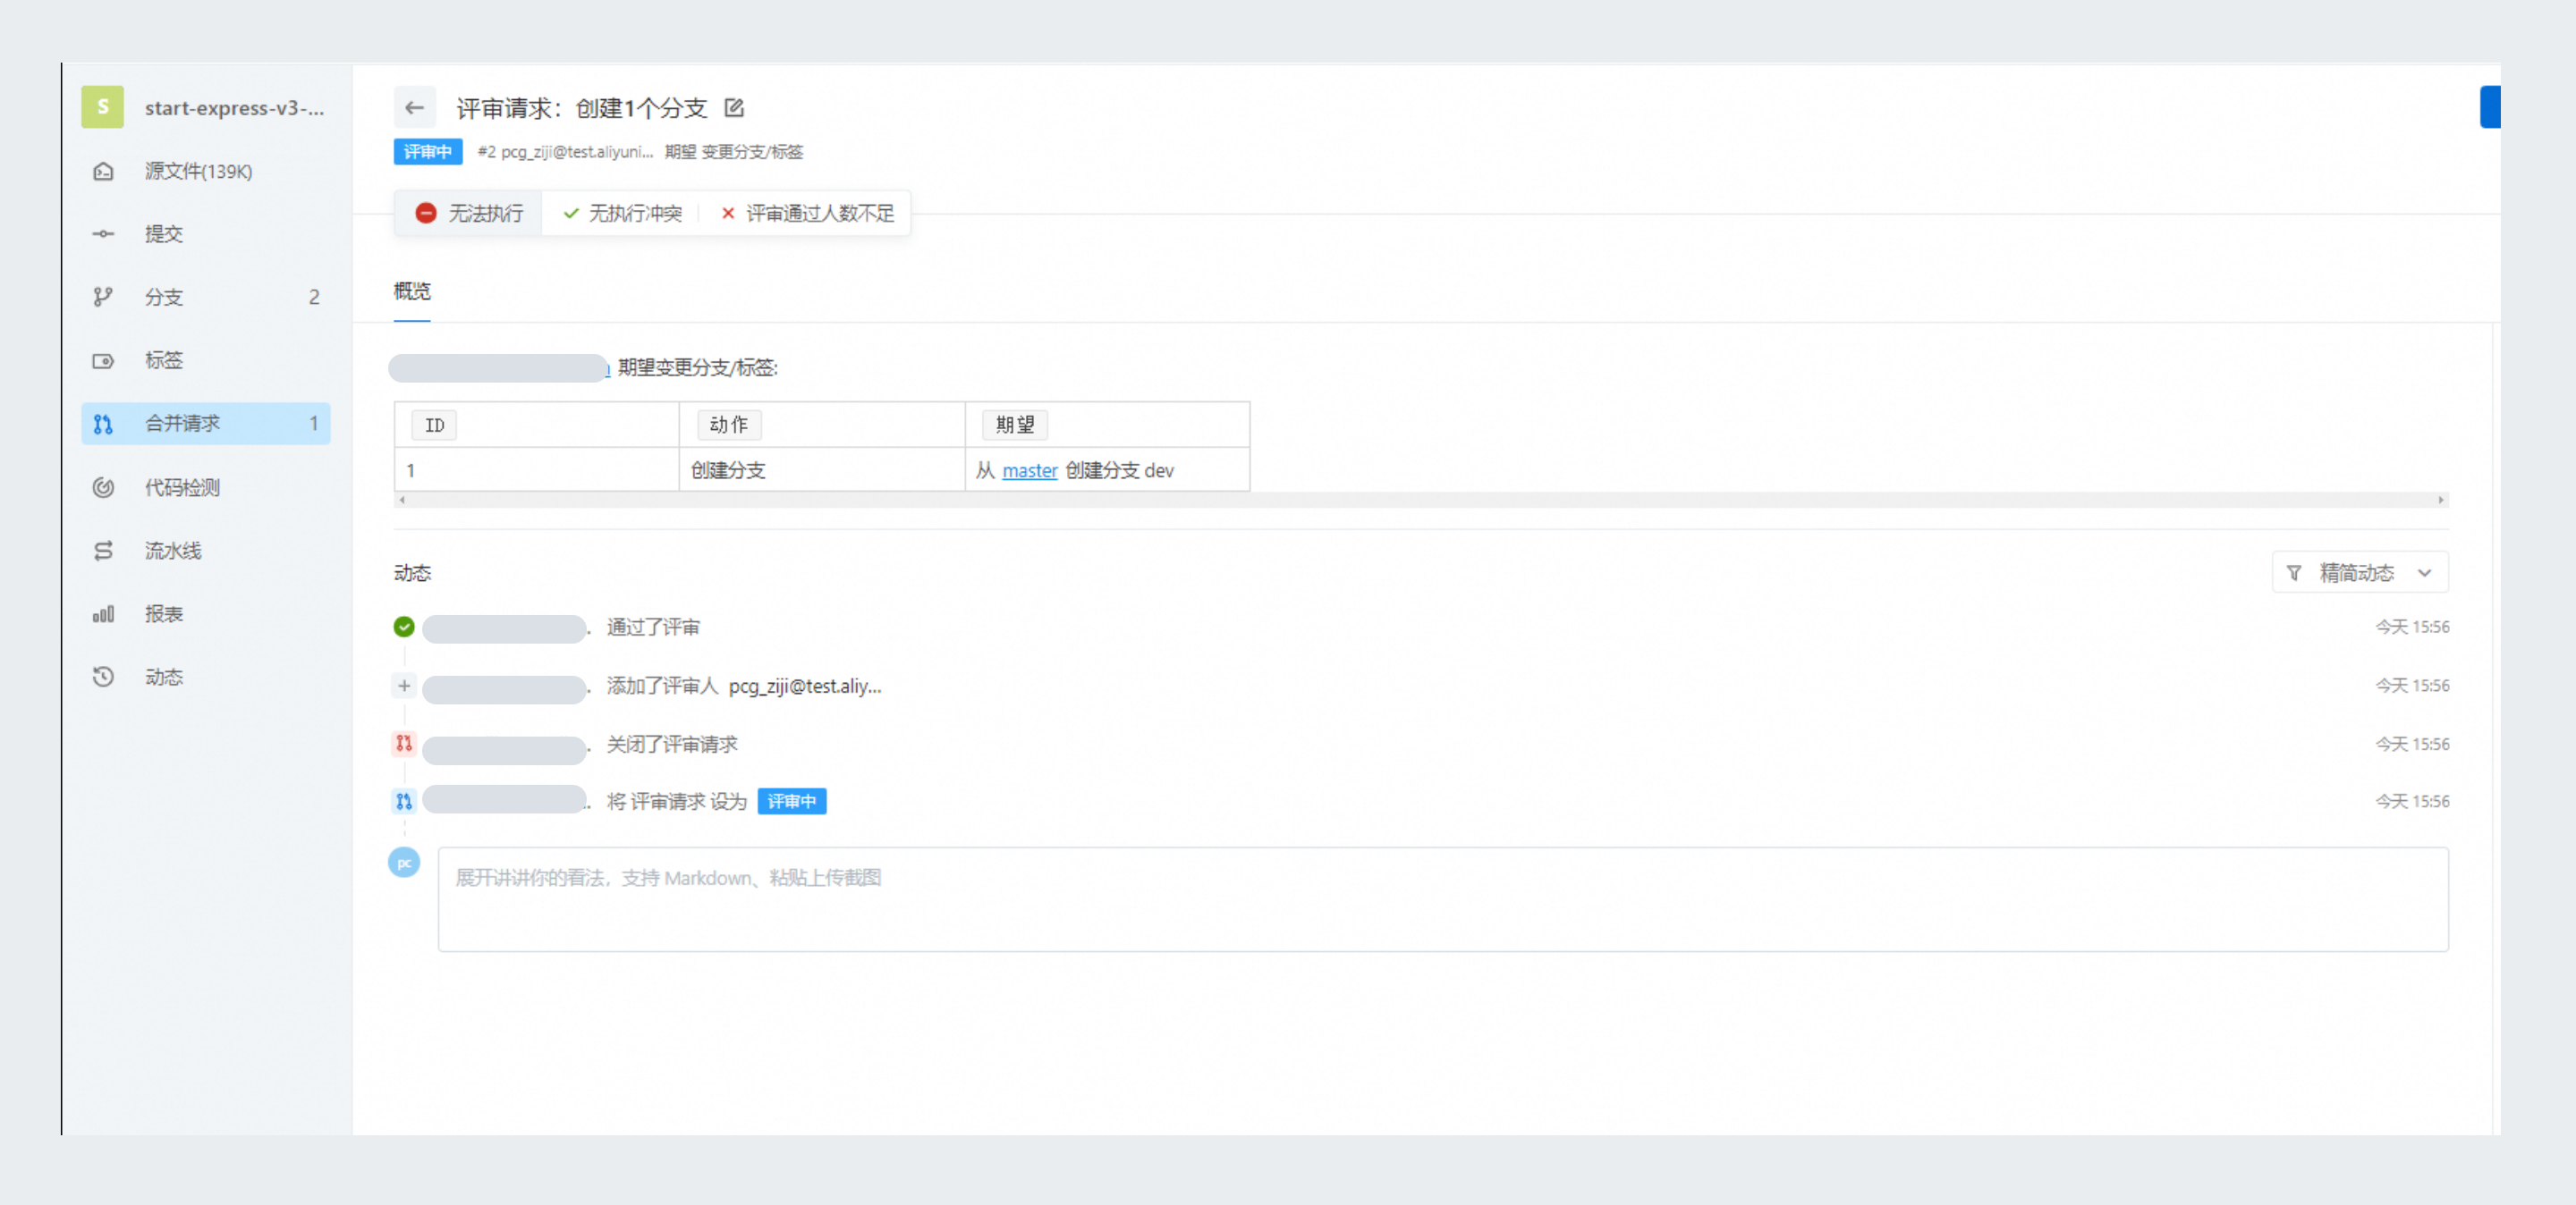This screenshot has width=2576, height=1205.
Task: Click the branch fork icon
Action: (103, 297)
